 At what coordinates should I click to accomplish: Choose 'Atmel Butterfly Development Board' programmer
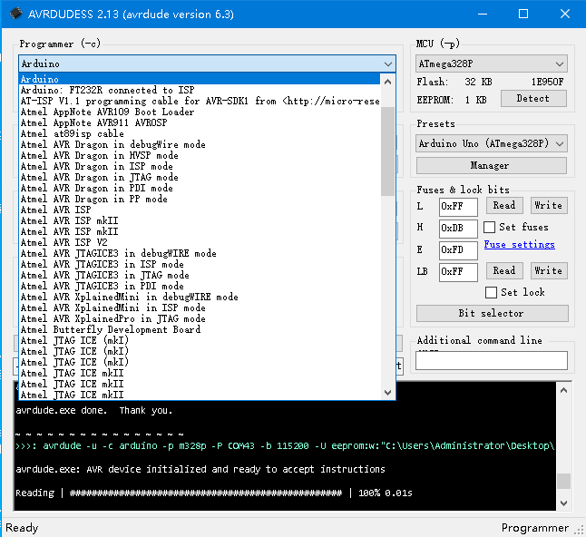200,329
